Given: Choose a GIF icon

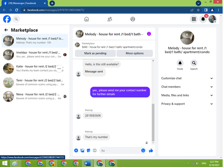Looking at the screenshot, I should 95,150.
